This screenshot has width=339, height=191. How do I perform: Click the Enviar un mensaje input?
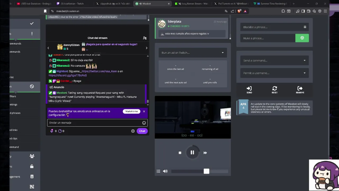[97, 123]
